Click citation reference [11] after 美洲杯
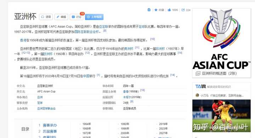 (x=137, y=47)
